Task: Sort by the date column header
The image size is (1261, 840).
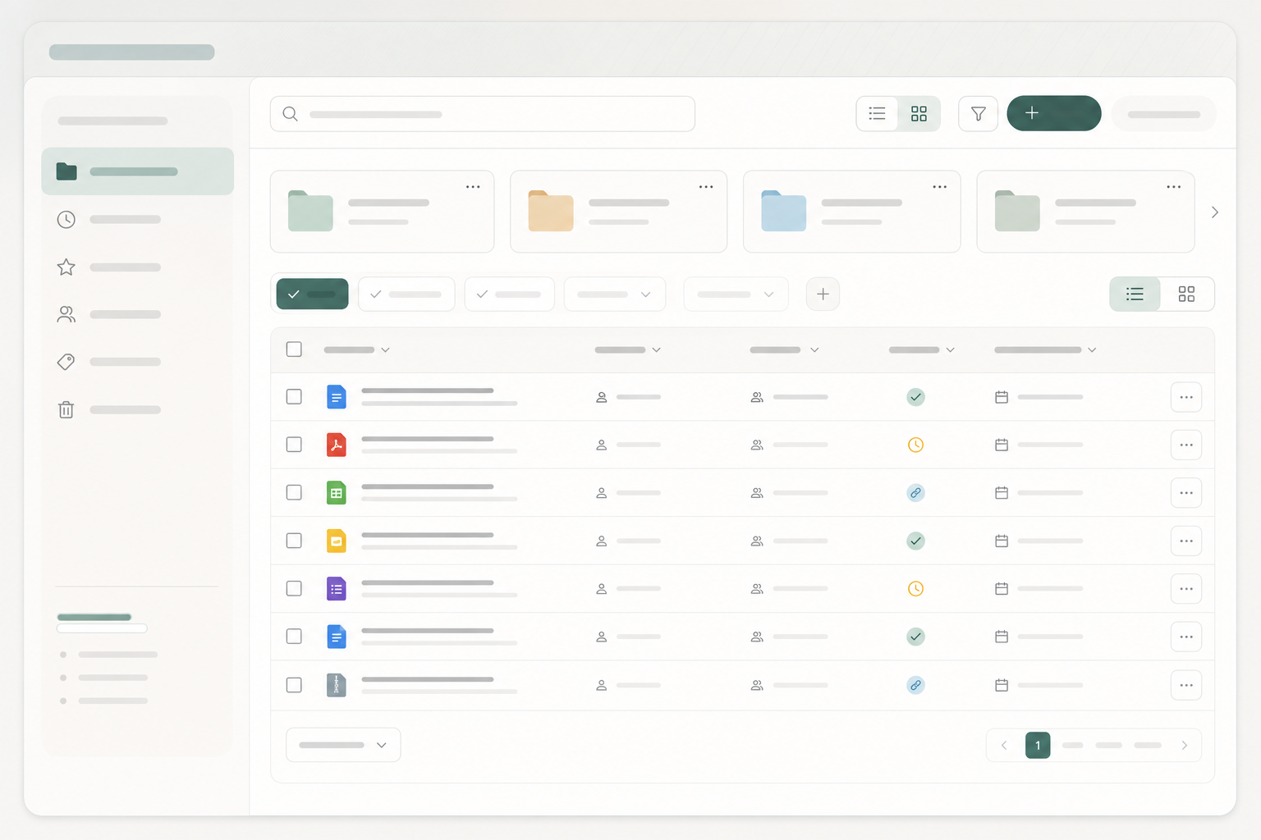Action: pos(1045,349)
